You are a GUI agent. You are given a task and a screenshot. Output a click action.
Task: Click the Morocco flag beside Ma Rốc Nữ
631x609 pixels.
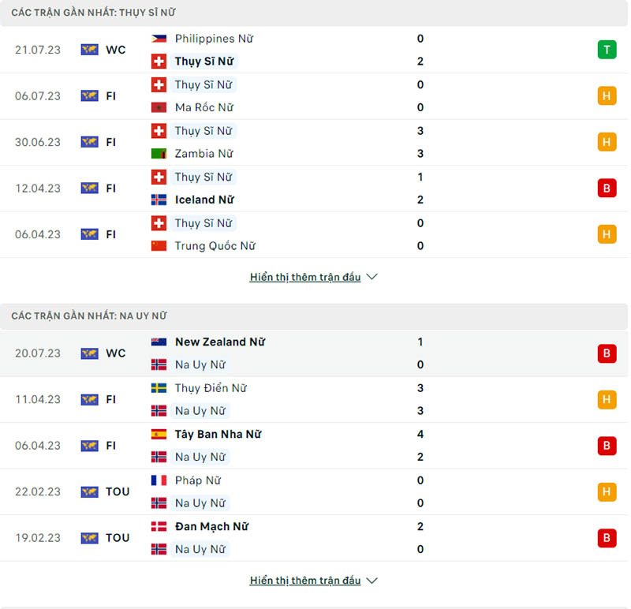[x=159, y=107]
